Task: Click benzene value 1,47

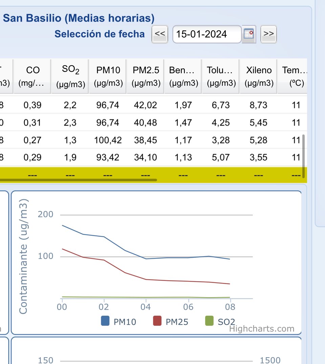Action: pos(183,123)
